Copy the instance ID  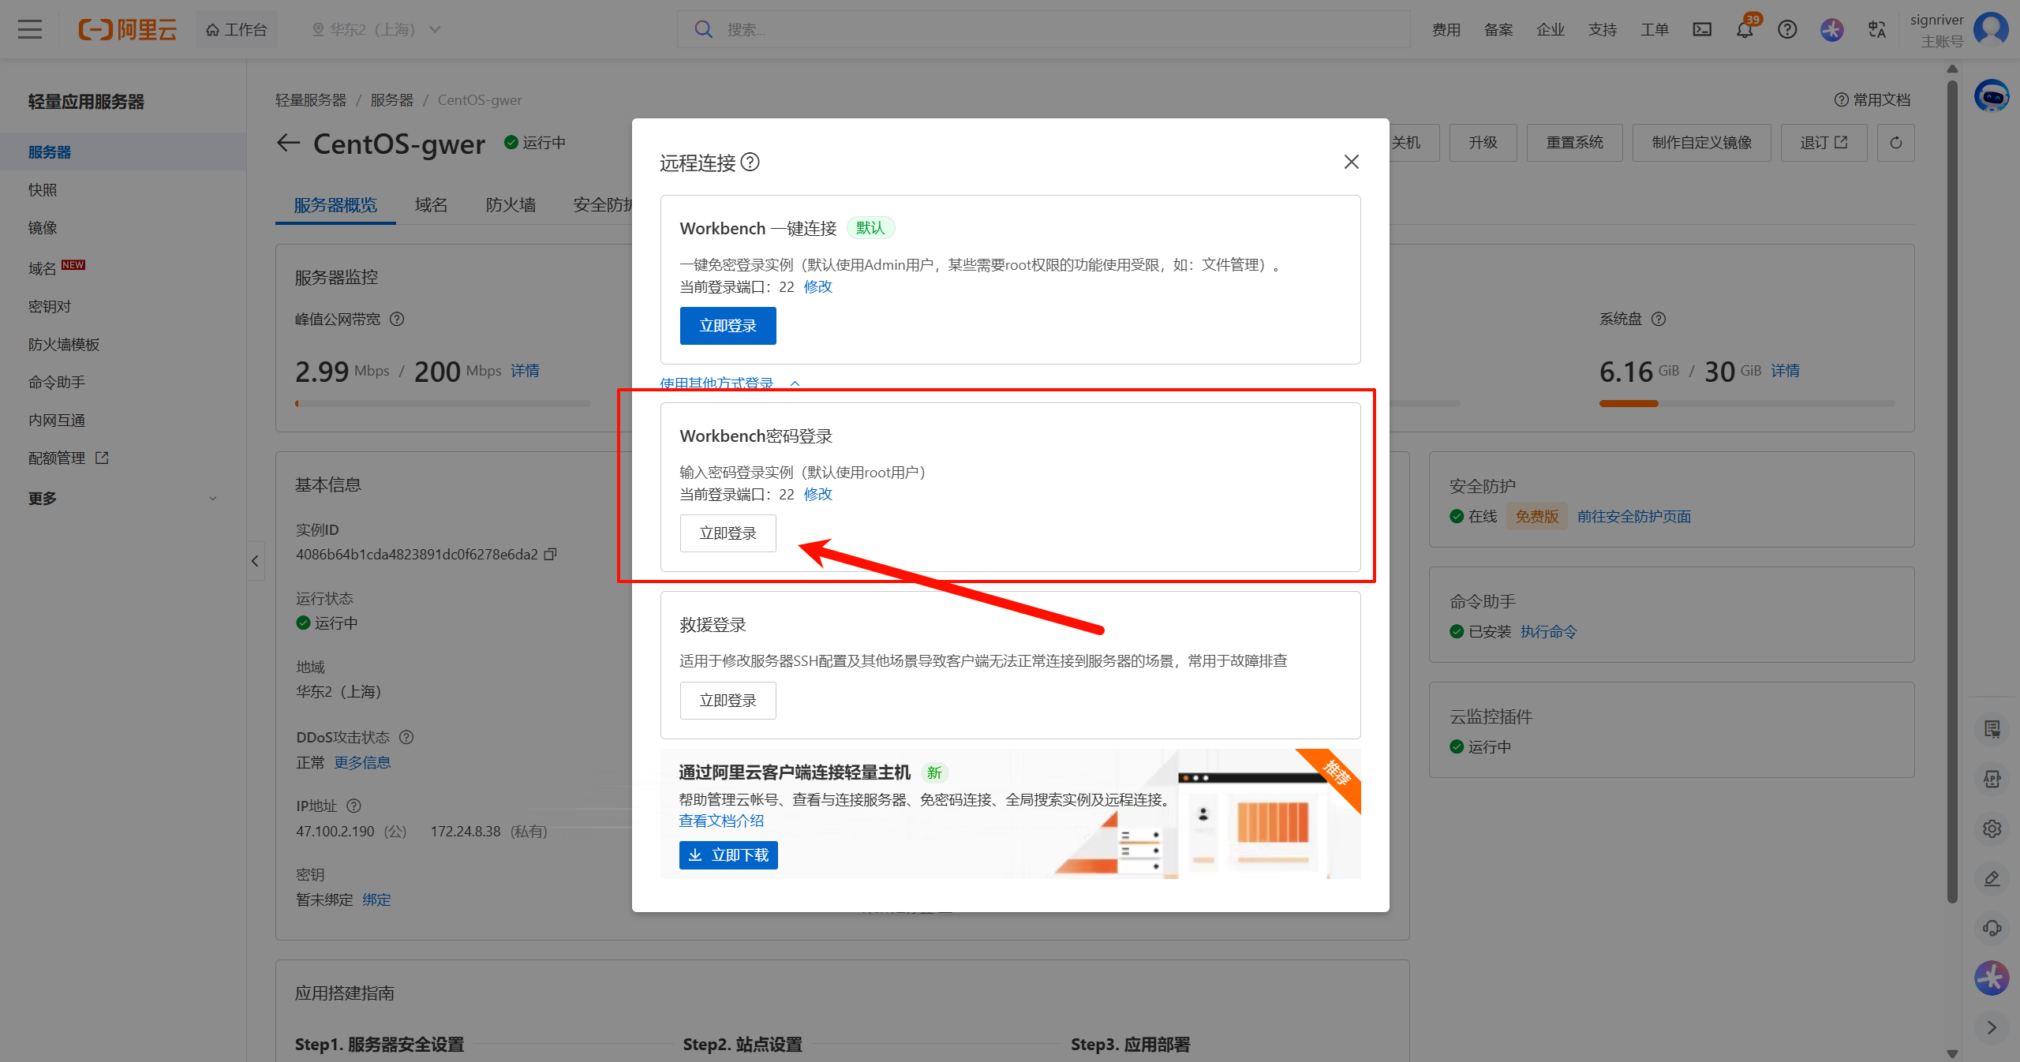551,554
